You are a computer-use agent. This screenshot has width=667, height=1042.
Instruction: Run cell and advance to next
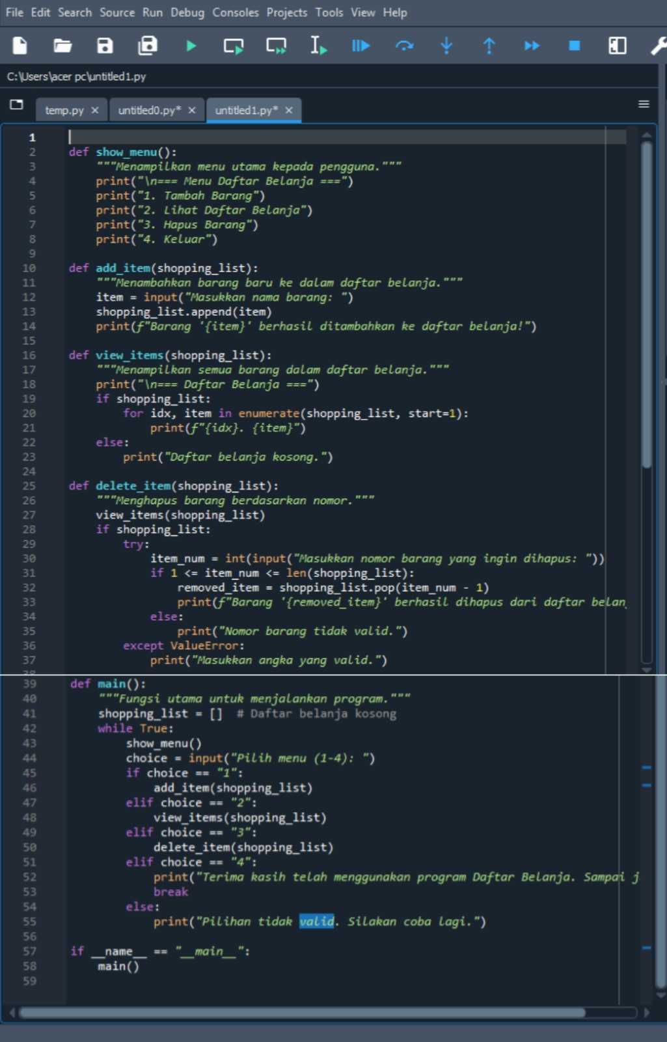[x=276, y=46]
